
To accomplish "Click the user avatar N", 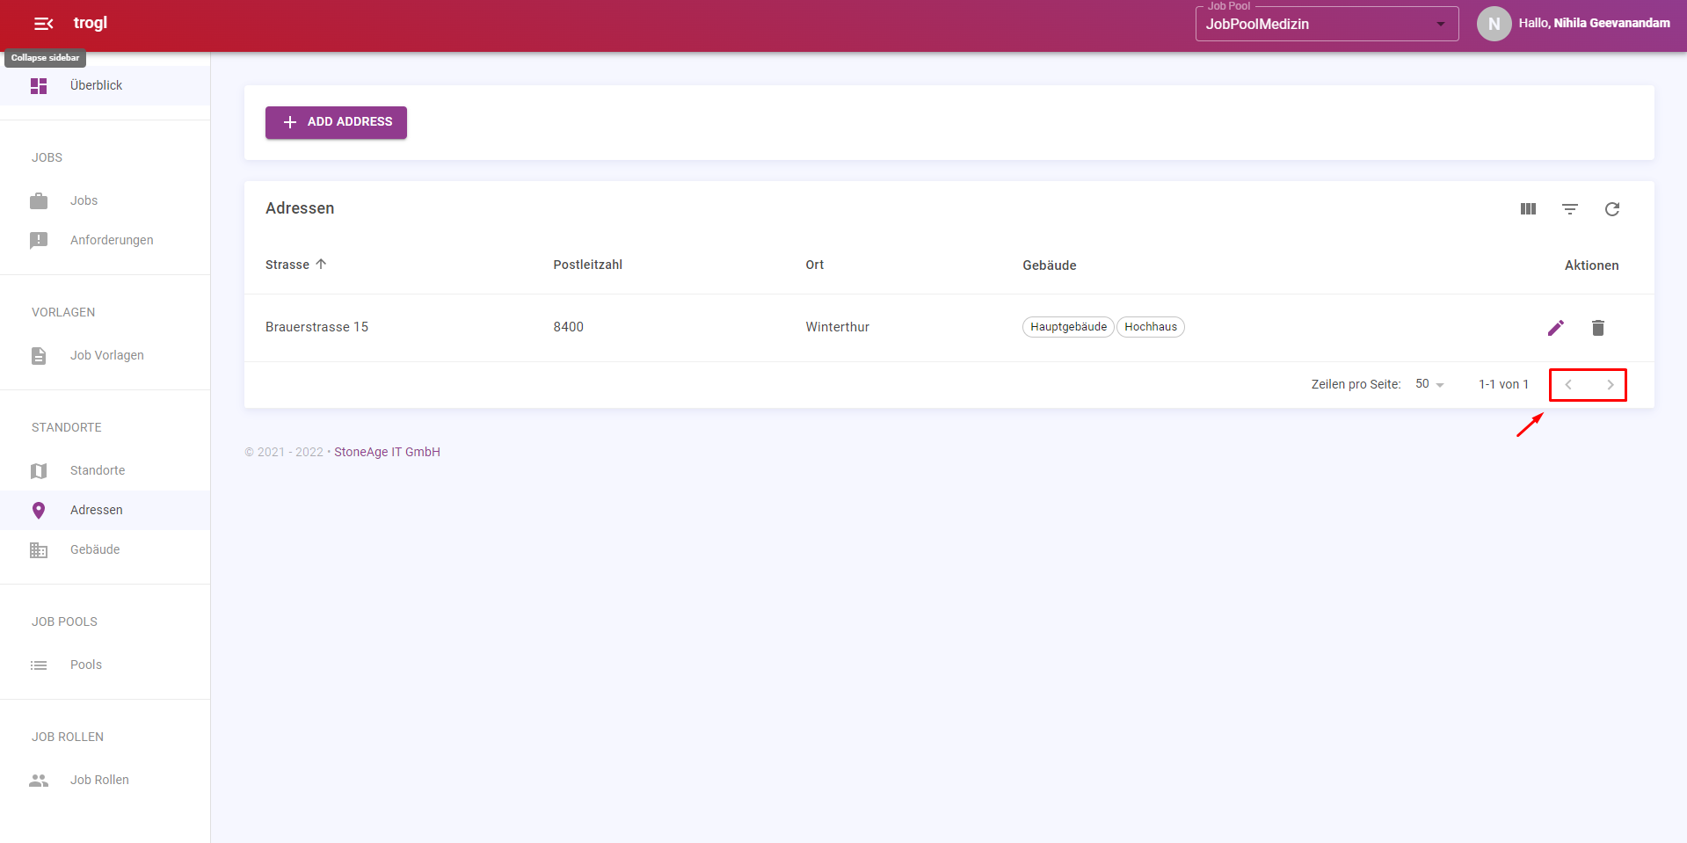I will 1494,24.
